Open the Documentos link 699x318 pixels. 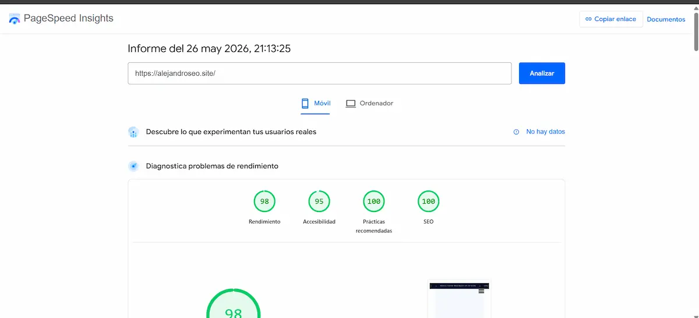[x=666, y=19]
